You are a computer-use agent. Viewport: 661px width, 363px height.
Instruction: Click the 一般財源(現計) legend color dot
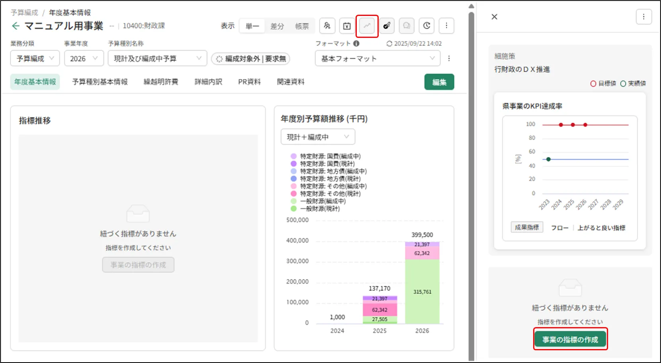tap(294, 209)
